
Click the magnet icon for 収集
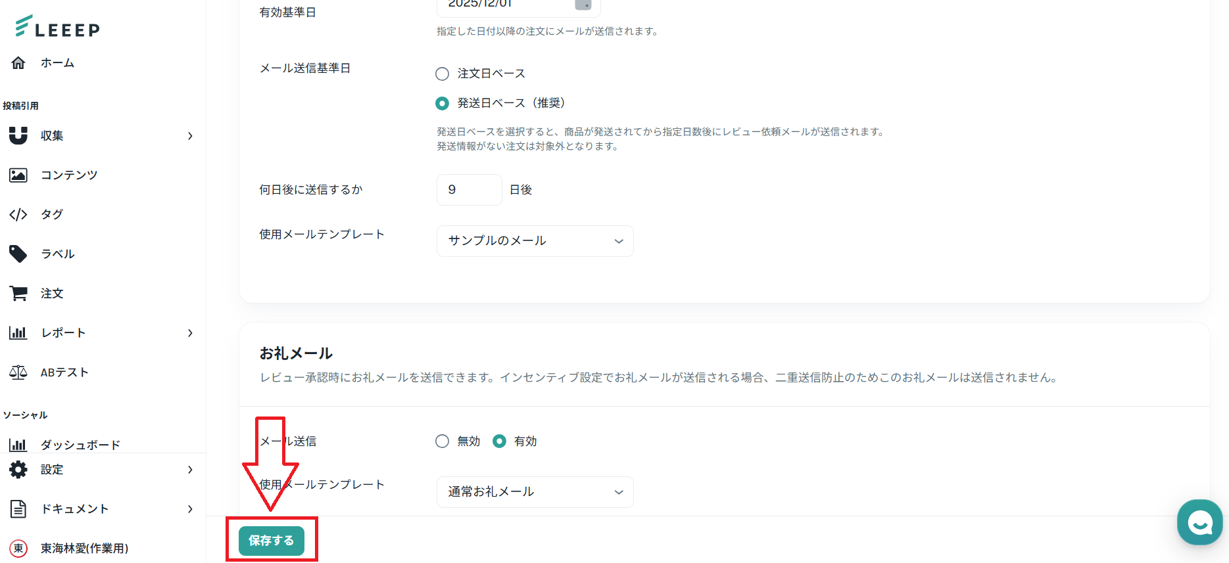(18, 136)
